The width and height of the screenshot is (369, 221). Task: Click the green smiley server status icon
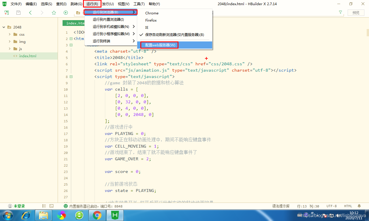pyautogui.click(x=66, y=206)
